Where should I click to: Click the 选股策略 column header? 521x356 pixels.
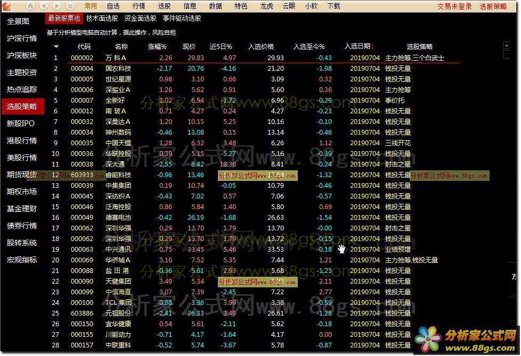click(420, 47)
